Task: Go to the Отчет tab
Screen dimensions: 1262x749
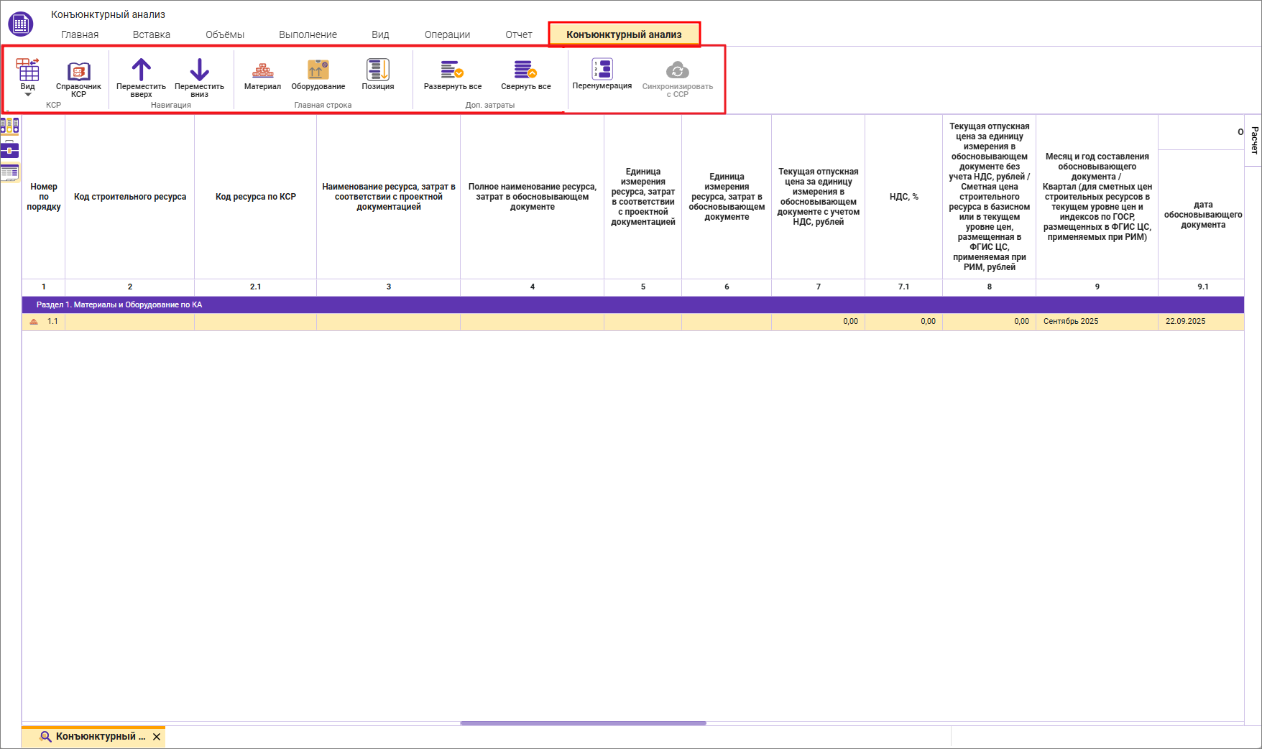Action: (x=518, y=34)
